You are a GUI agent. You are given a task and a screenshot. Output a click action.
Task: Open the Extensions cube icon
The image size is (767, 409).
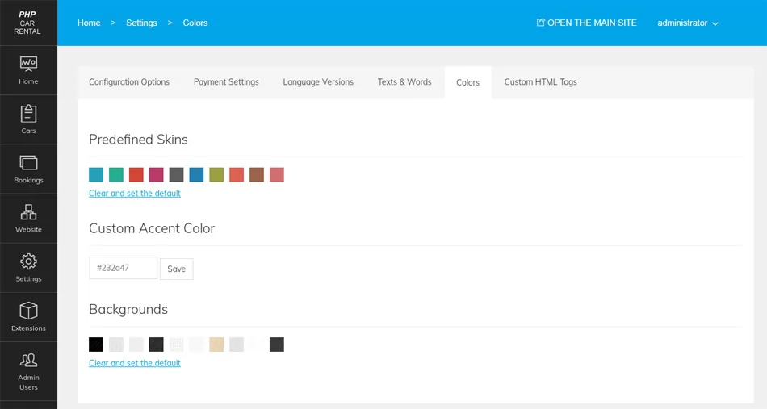pos(28,311)
